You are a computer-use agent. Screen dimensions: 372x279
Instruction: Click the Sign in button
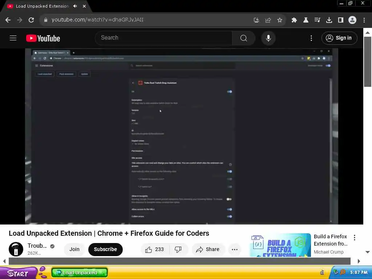(x=339, y=38)
